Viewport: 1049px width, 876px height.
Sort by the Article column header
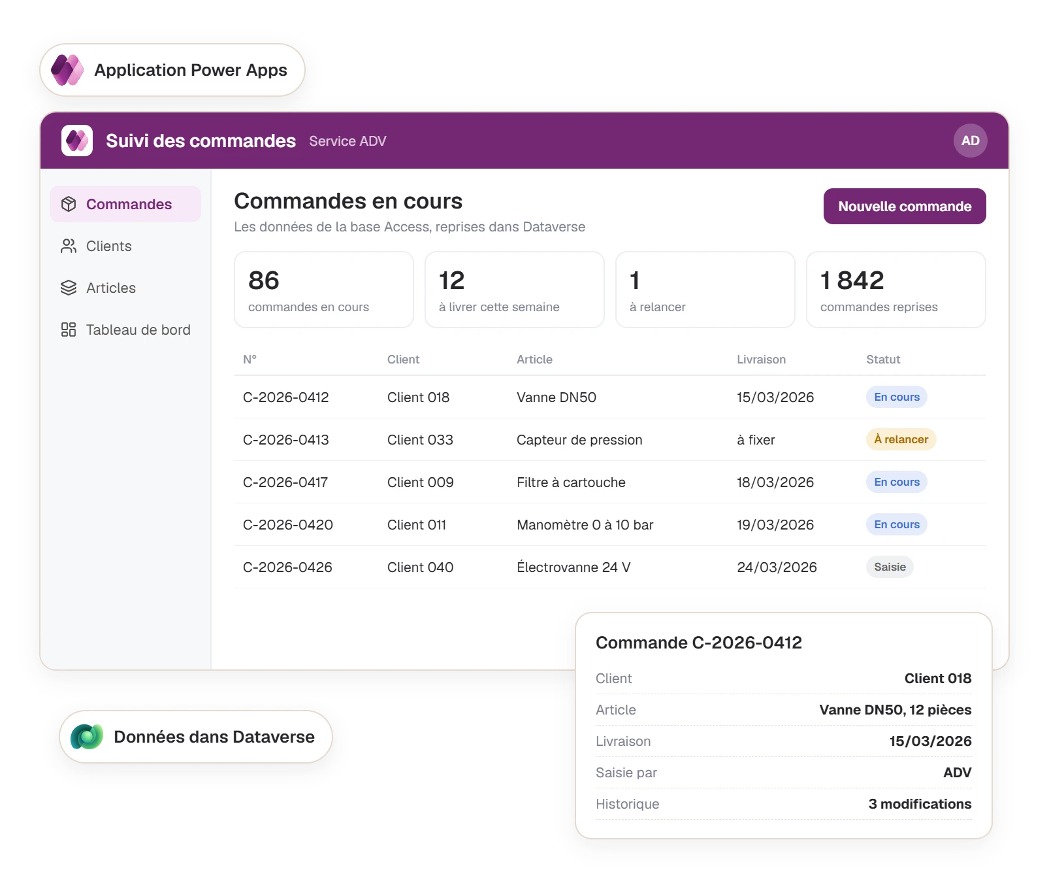point(534,360)
